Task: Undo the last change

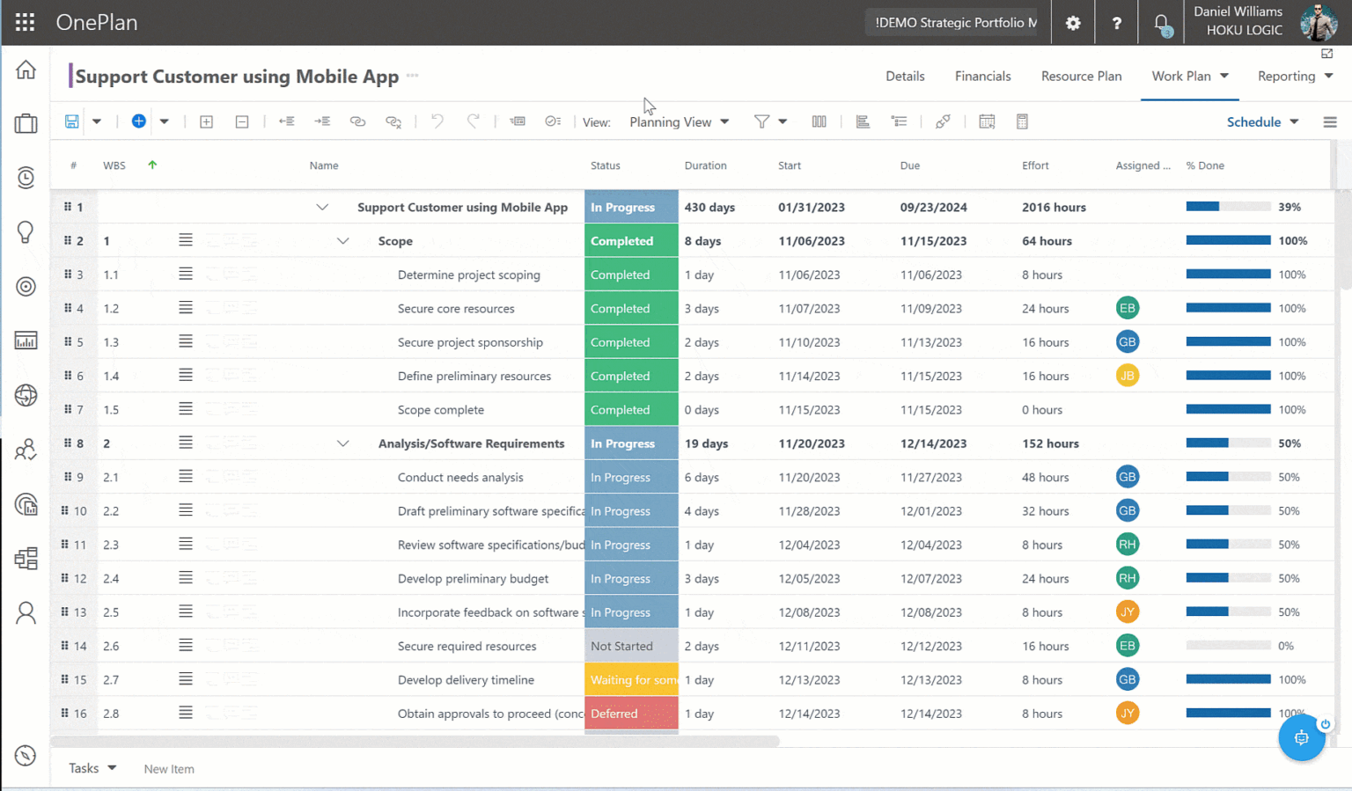Action: pyautogui.click(x=437, y=121)
